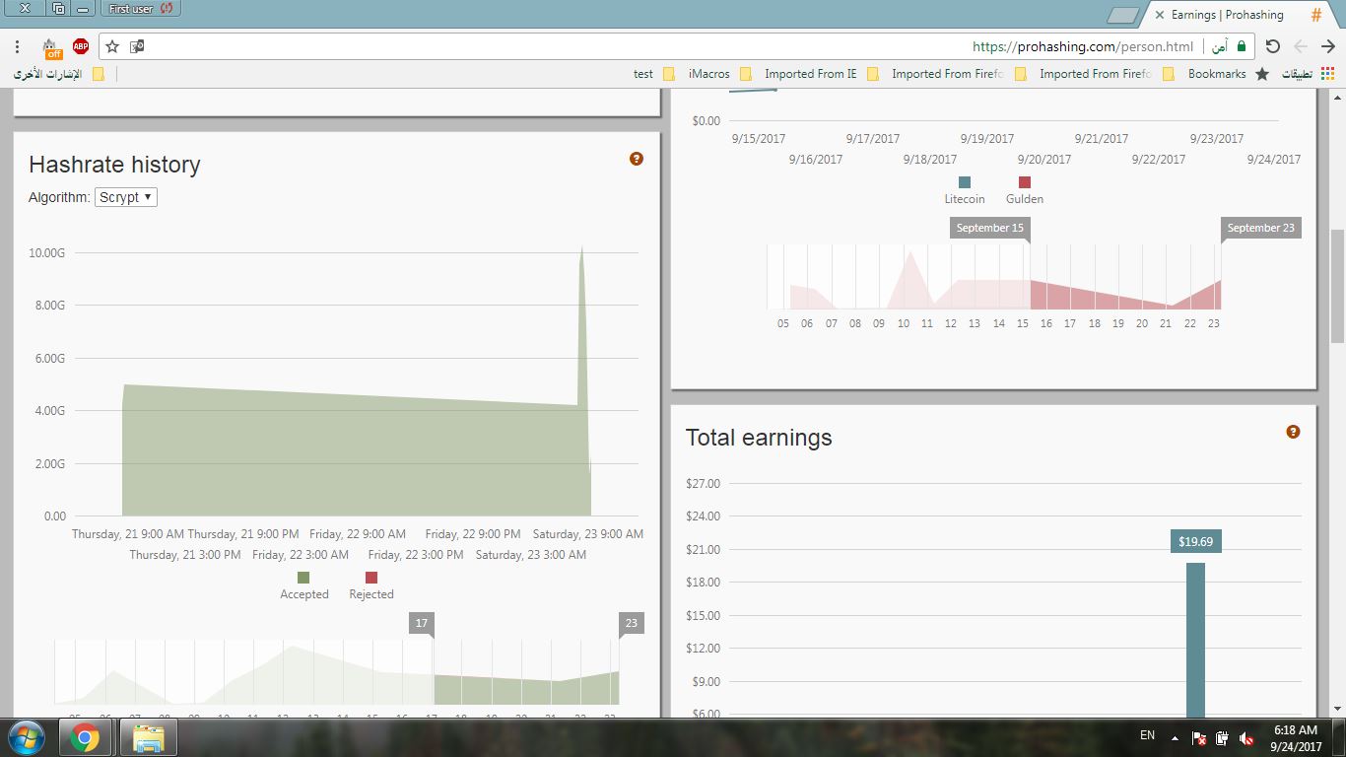1346x757 pixels.
Task: Click the Total earnings help icon
Action: [x=1293, y=432]
